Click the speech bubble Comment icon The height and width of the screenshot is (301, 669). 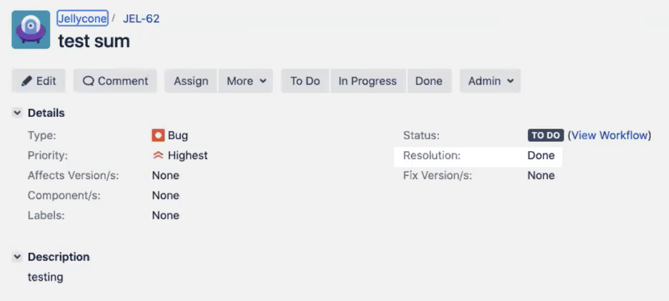88,81
